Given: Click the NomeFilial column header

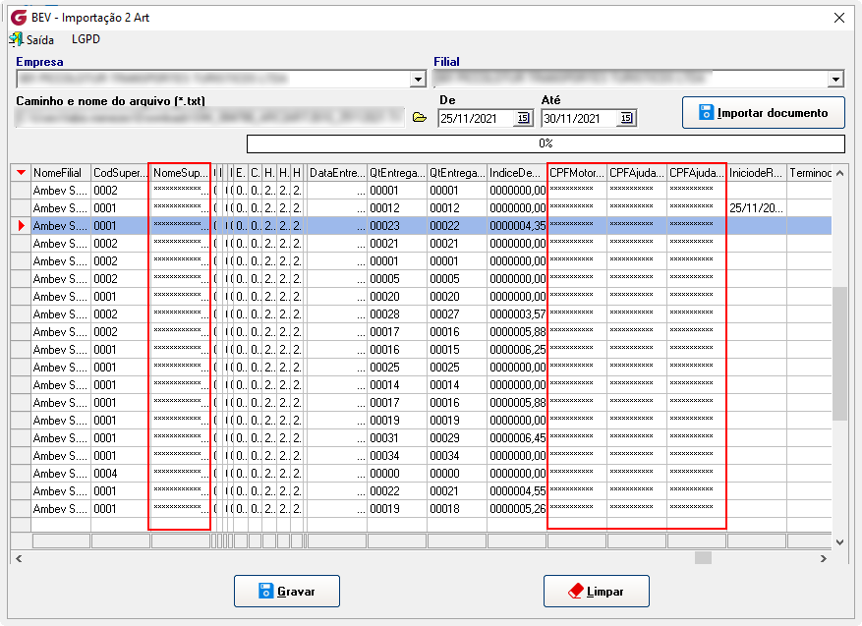Looking at the screenshot, I should 61,173.
